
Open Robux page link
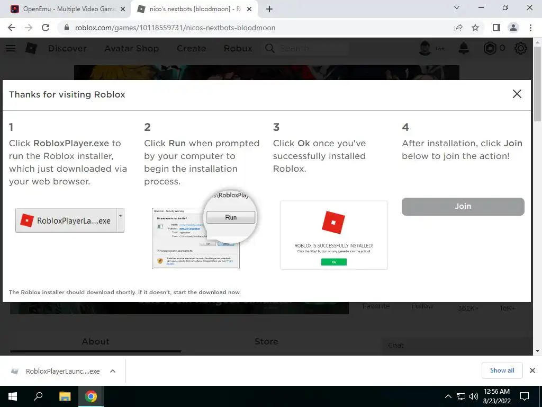[x=238, y=48]
